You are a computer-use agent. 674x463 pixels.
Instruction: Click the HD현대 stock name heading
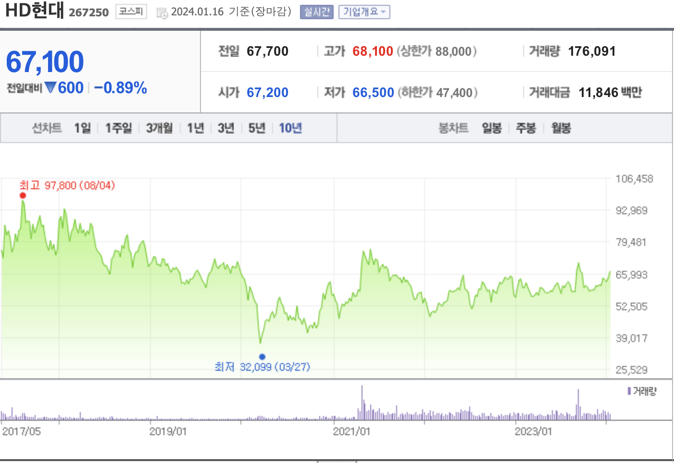35,10
